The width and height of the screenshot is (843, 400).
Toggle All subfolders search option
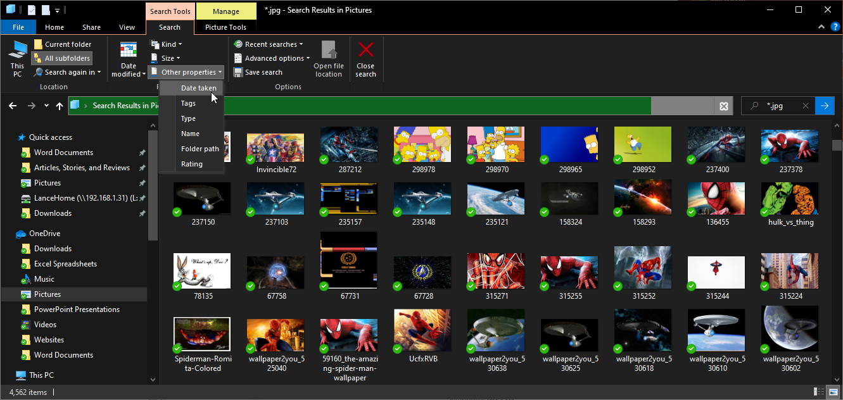[x=62, y=58]
